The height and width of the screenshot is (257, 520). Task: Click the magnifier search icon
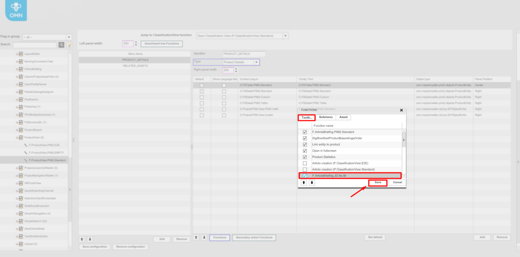(x=61, y=45)
